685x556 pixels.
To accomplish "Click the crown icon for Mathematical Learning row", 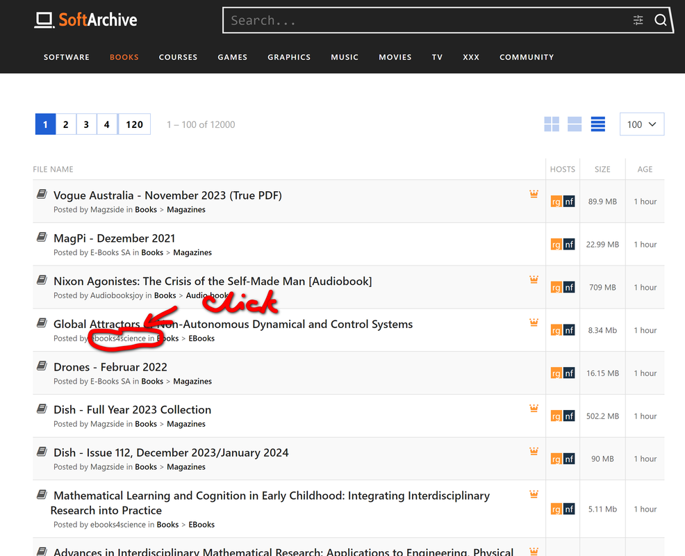I will 534,494.
